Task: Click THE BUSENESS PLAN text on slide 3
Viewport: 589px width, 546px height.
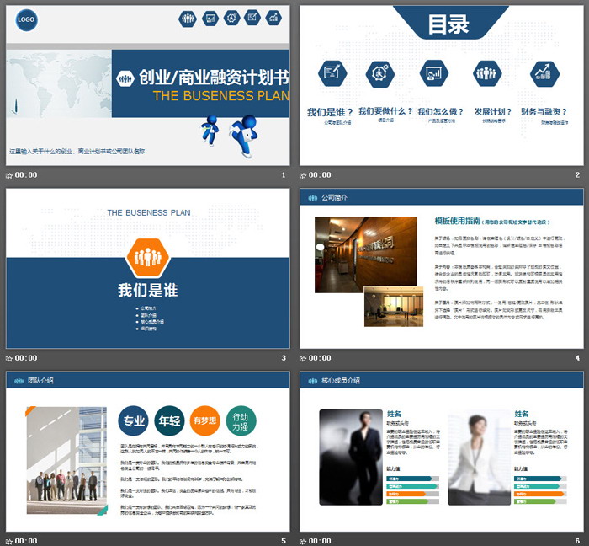Action: (x=149, y=213)
